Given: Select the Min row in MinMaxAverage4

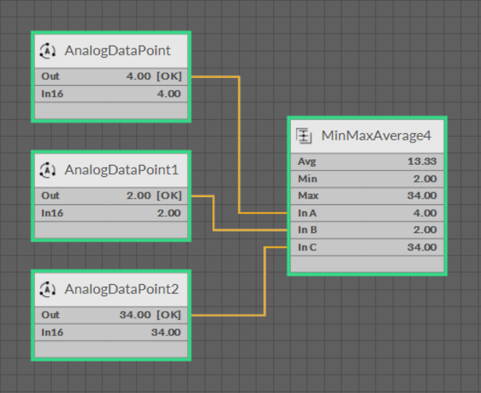Looking at the screenshot, I should tap(366, 179).
